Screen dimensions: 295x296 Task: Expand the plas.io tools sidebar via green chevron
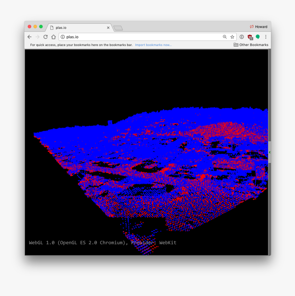tap(270, 152)
